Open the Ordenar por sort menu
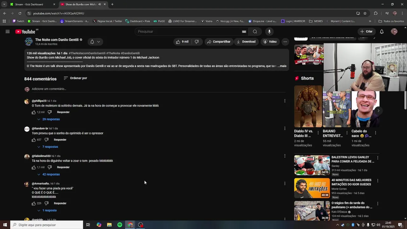407x229 pixels. pyautogui.click(x=75, y=78)
